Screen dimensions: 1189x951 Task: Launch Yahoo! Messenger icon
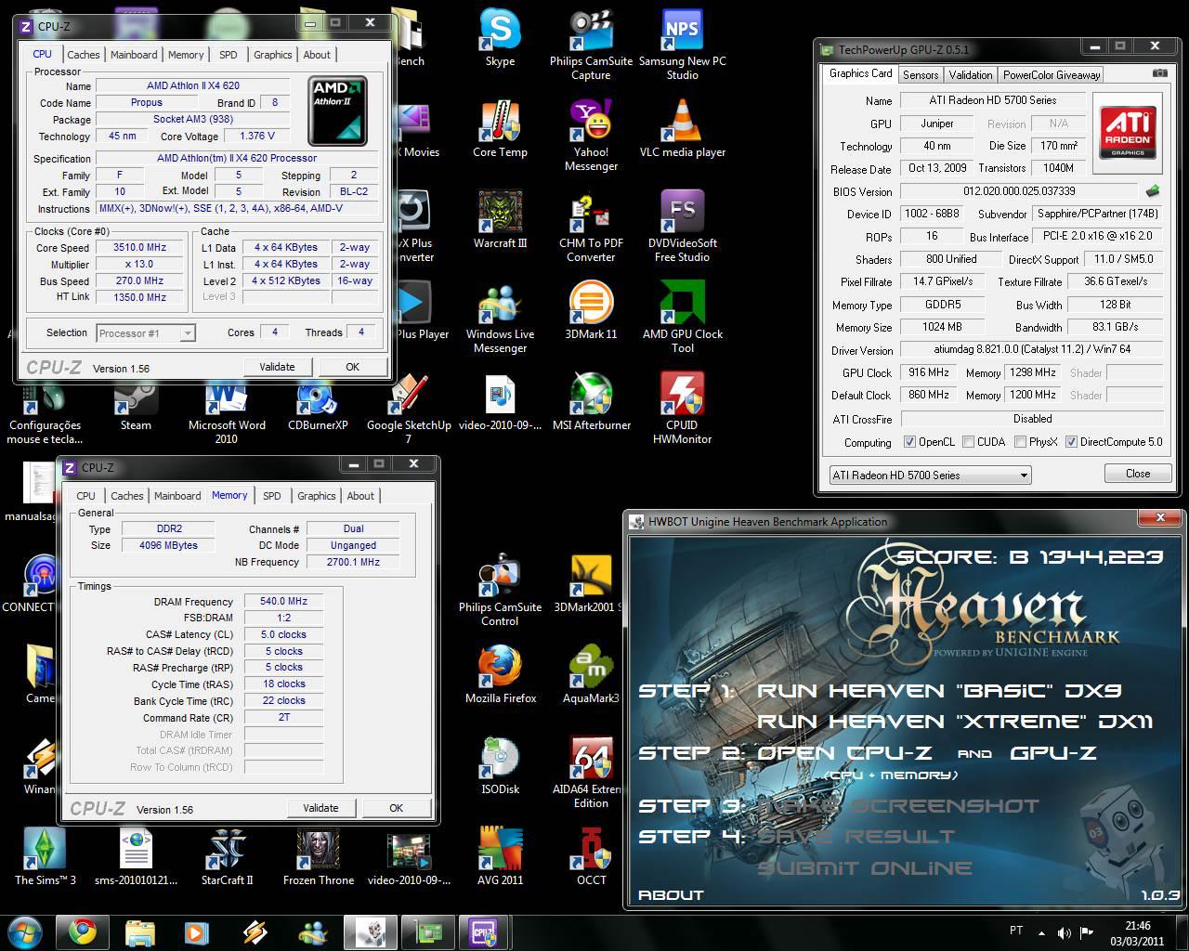coord(591,135)
